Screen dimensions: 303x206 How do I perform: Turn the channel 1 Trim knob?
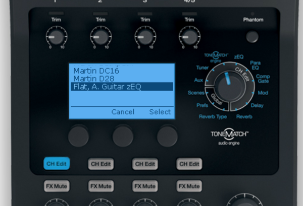(x=57, y=37)
